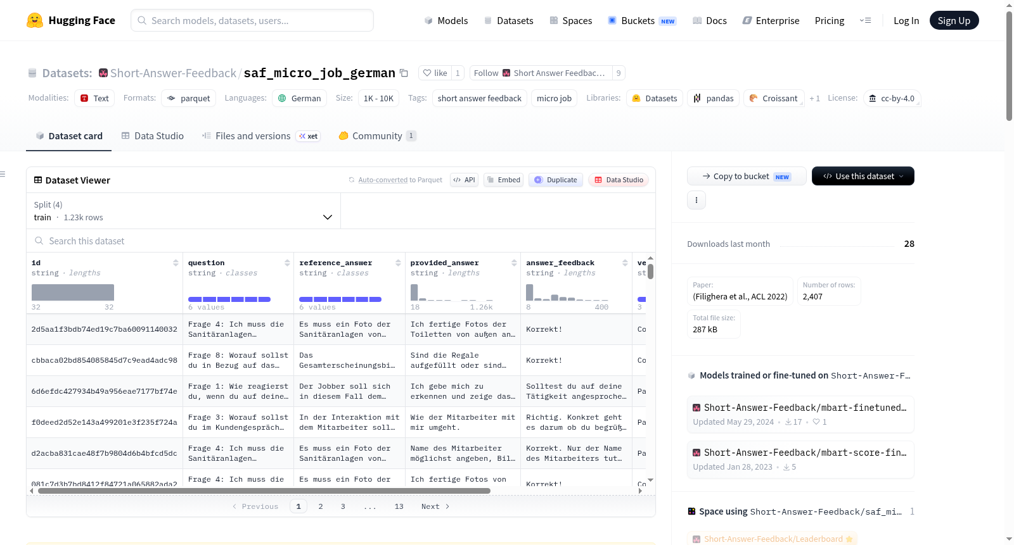Click the micro job tag
The width and height of the screenshot is (1014, 545).
554,98
